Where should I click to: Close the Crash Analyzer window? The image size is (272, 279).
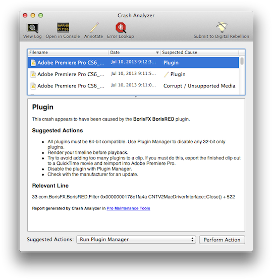tap(25, 16)
